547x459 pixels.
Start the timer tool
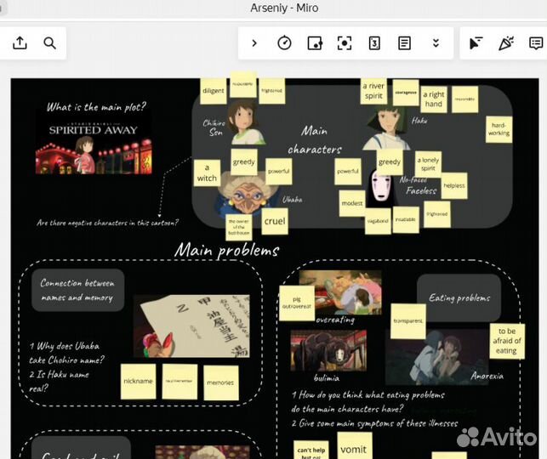pyautogui.click(x=285, y=43)
